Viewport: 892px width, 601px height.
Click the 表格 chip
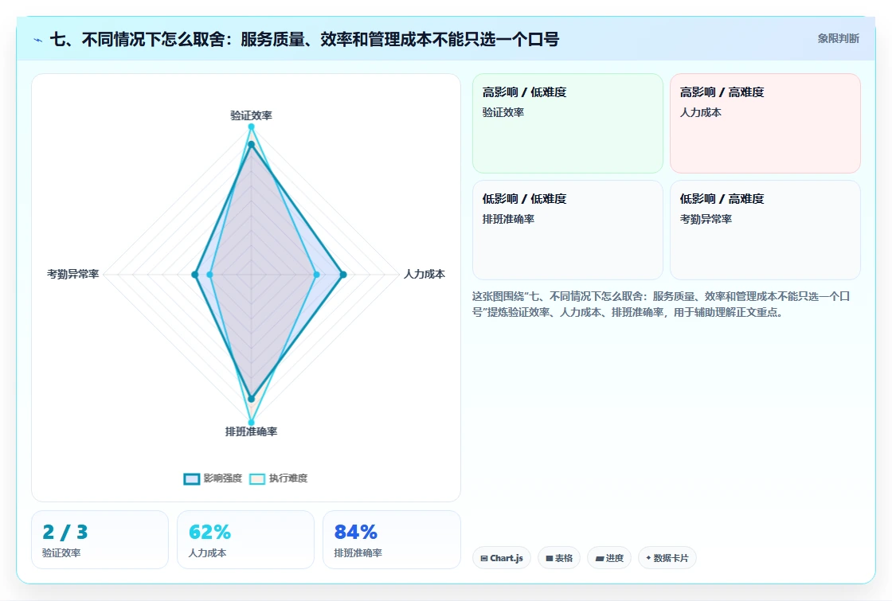[x=558, y=558]
